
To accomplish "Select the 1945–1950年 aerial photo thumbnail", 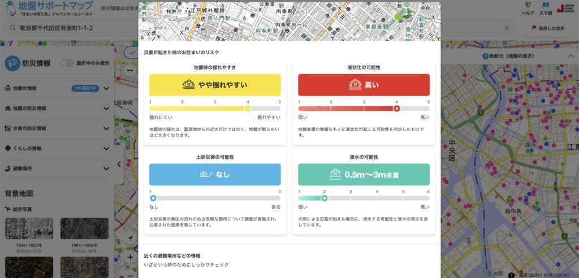I will [28, 228].
